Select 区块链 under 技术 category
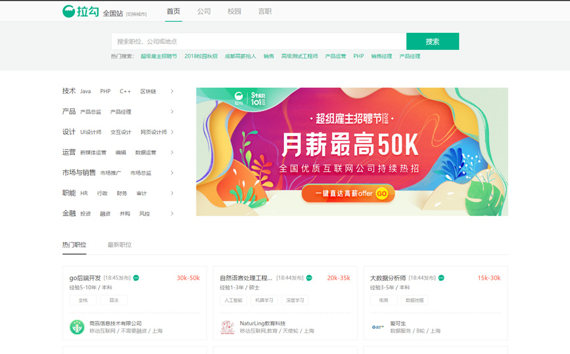 pos(149,91)
